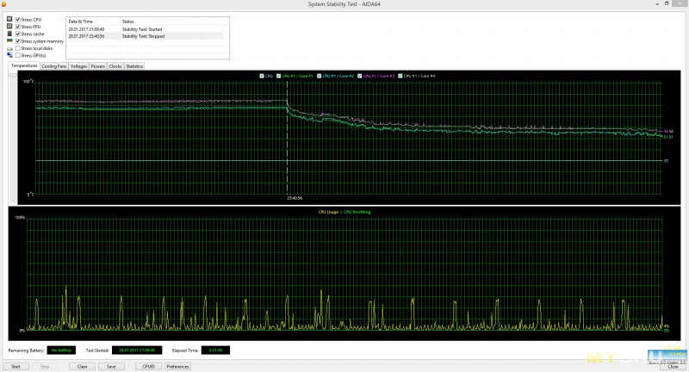
Task: Toggle CPU #1 / Core #2 legend checkbox
Action: pyautogui.click(x=319, y=76)
